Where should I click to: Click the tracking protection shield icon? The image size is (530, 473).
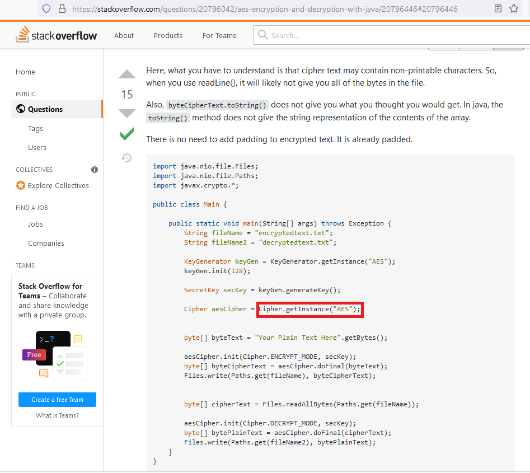pos(46,8)
